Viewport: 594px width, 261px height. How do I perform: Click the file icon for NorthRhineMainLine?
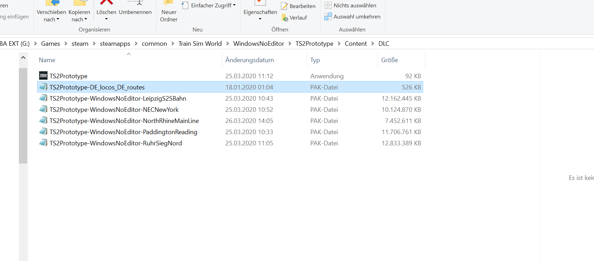(x=43, y=120)
